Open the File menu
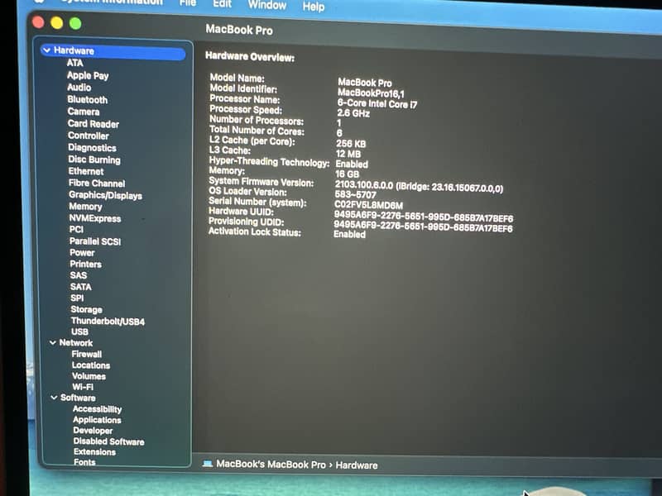Image resolution: width=662 pixels, height=496 pixels. click(188, 3)
